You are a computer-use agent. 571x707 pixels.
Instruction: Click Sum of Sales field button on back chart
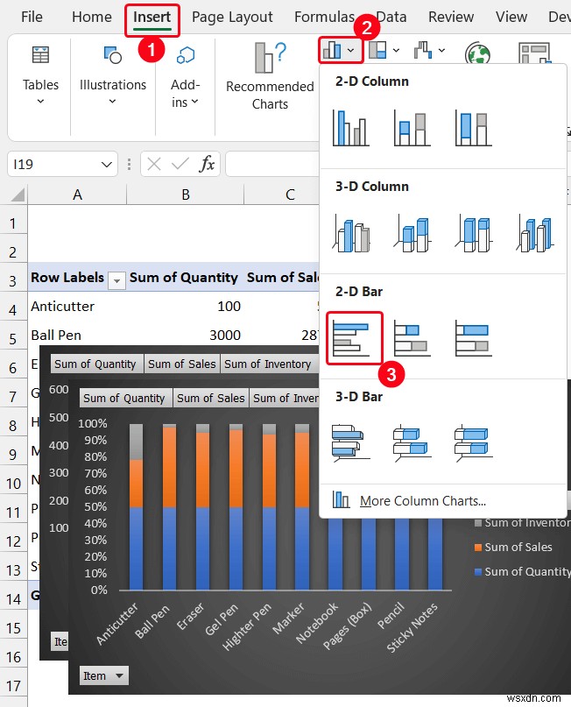click(x=182, y=364)
